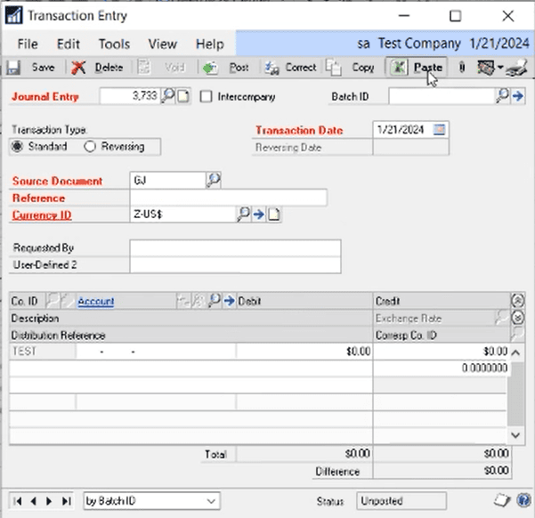Click the User-Defined 2 input field

pos(235,265)
